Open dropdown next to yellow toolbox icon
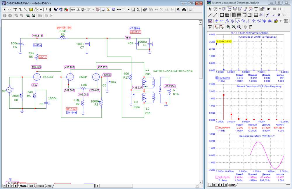 pos(281,21)
